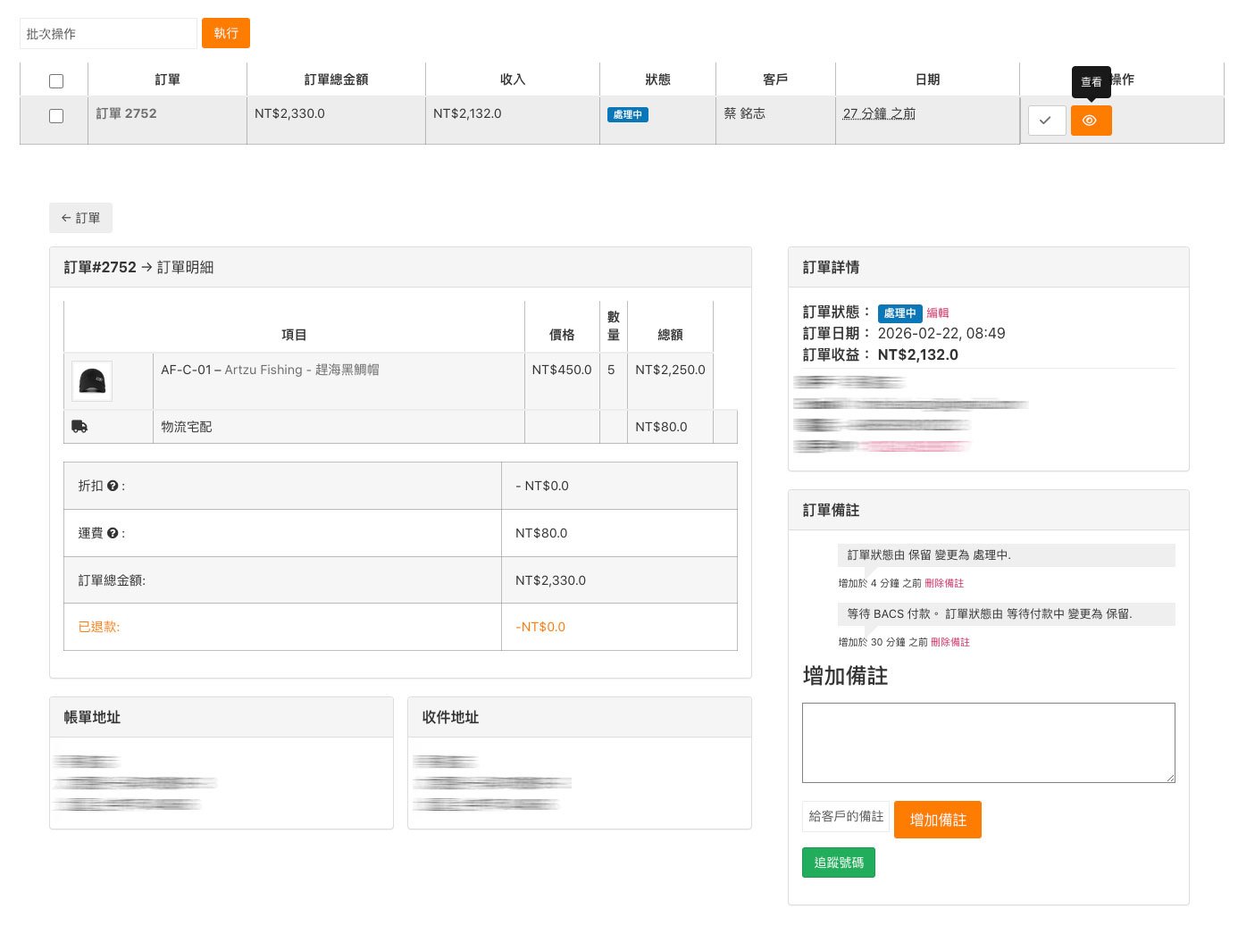
Task: Open the Order 2752 link in table
Action: click(x=126, y=113)
